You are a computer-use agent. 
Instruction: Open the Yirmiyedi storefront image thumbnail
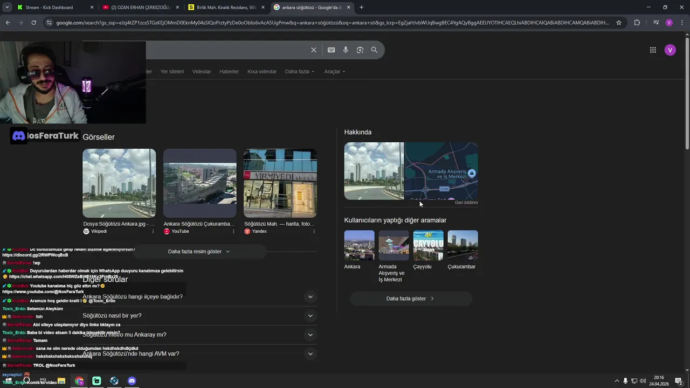point(280,183)
